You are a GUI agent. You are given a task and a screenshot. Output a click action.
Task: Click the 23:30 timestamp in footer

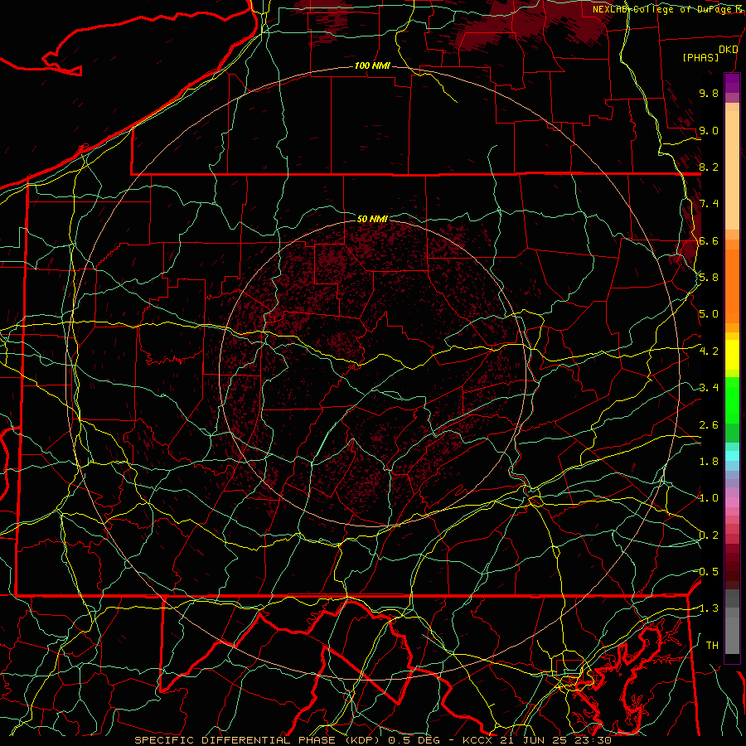pyautogui.click(x=592, y=740)
